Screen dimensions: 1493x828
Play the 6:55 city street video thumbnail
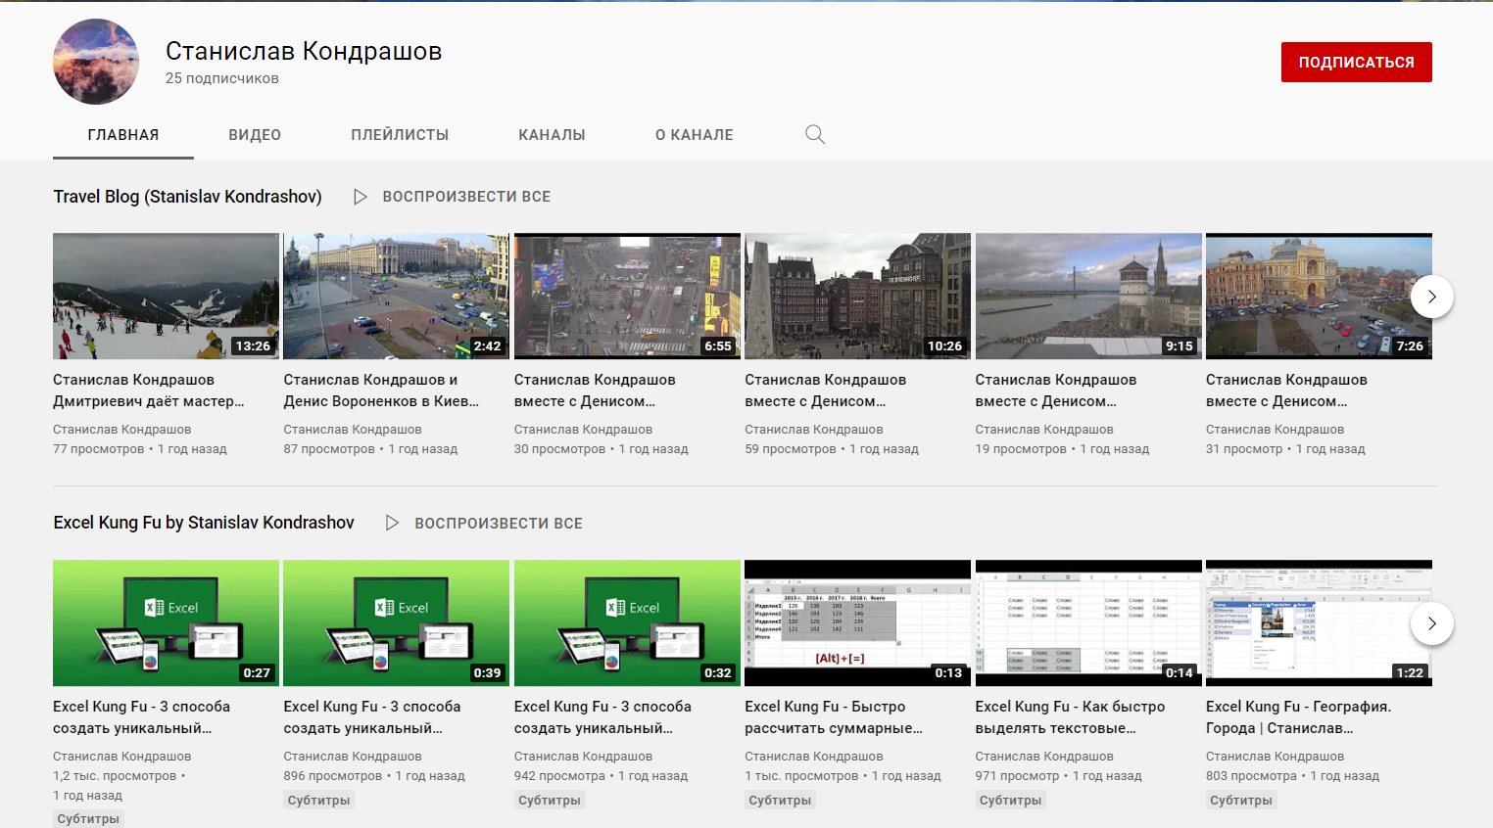tap(627, 296)
